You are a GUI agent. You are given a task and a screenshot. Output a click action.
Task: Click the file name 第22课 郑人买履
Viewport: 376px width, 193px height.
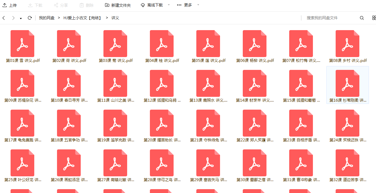tap(255, 140)
